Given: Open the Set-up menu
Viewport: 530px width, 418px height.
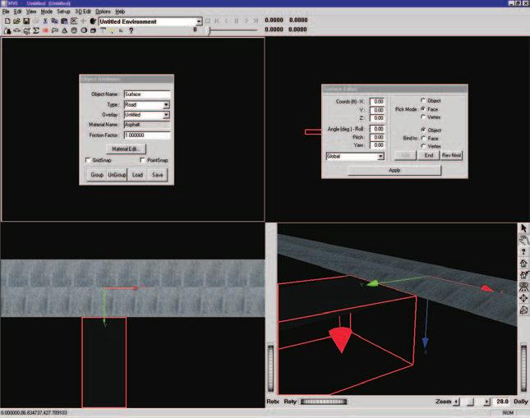Looking at the screenshot, I should coord(63,11).
